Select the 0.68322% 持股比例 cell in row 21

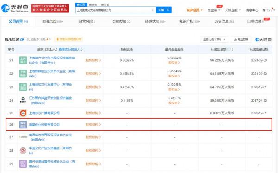127,60
